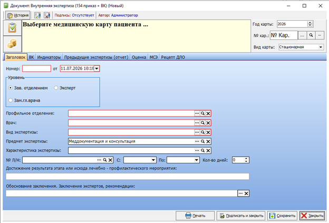
Task: Open card number ellipsis browse button
Action: click(x=302, y=35)
